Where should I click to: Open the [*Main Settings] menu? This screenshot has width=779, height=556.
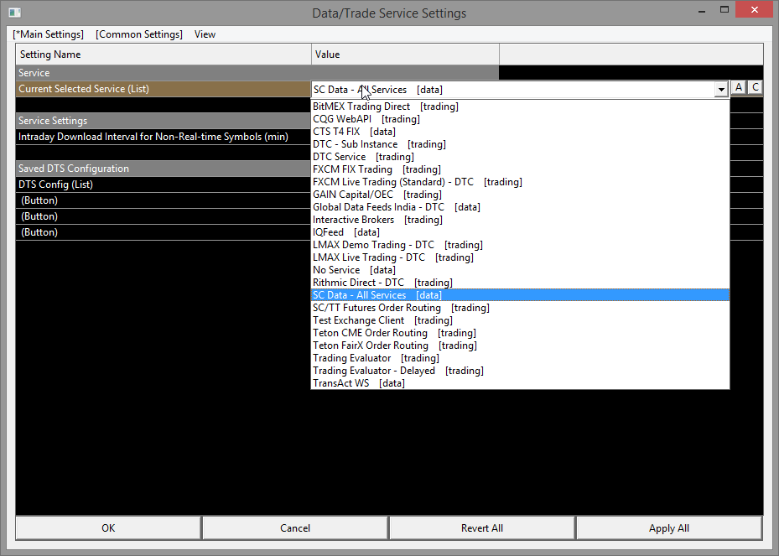pos(48,34)
